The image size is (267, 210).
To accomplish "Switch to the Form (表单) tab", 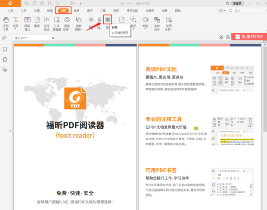I will pos(77,11).
